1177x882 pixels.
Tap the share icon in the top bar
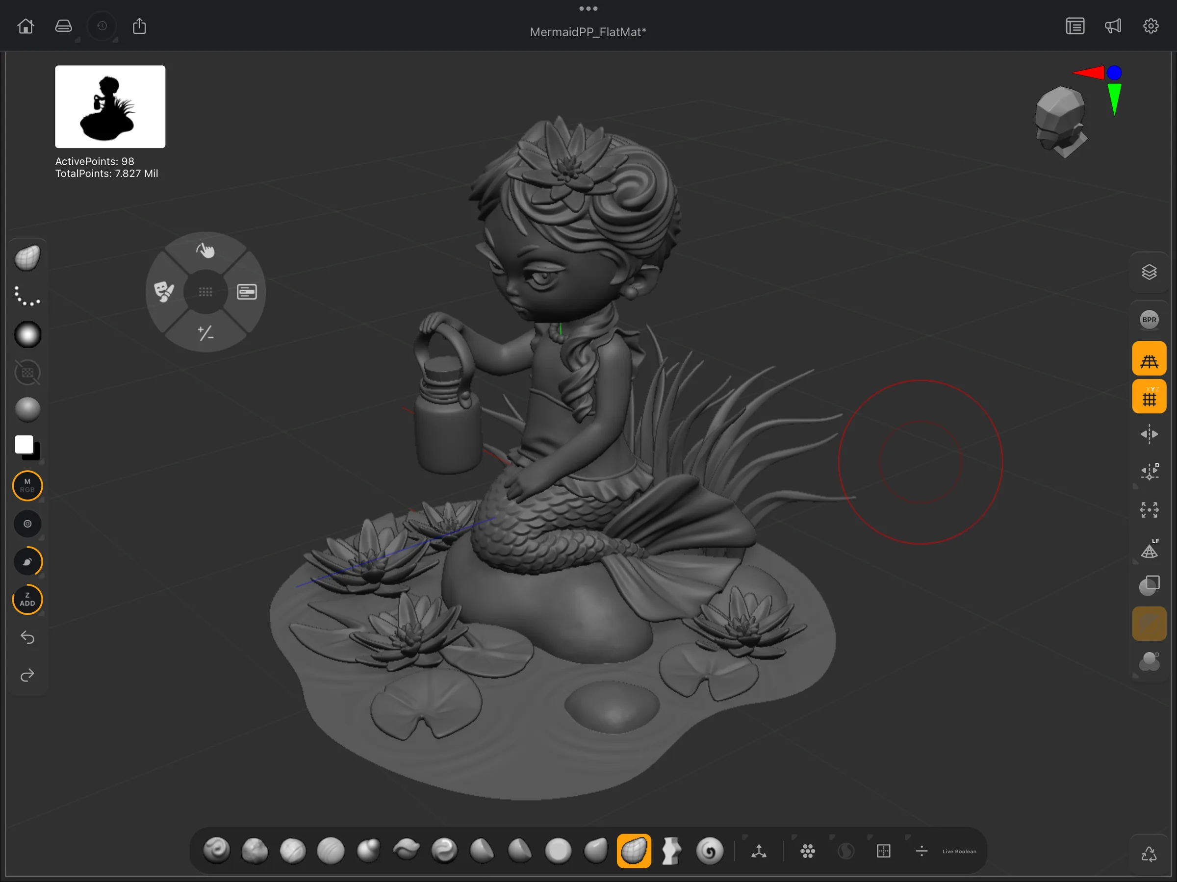pos(139,25)
